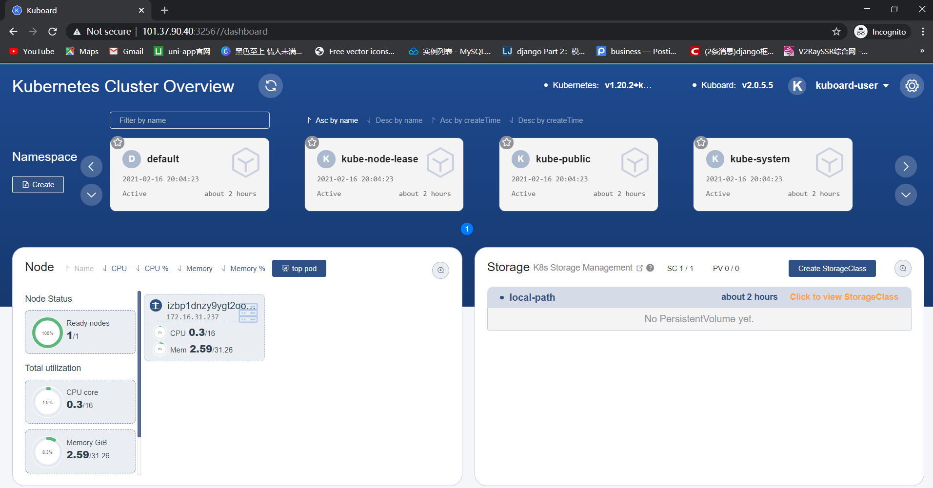Close the Kuboard browser tab
The height and width of the screenshot is (488, 933).
pyautogui.click(x=141, y=10)
